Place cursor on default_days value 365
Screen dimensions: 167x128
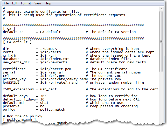pos(43,96)
